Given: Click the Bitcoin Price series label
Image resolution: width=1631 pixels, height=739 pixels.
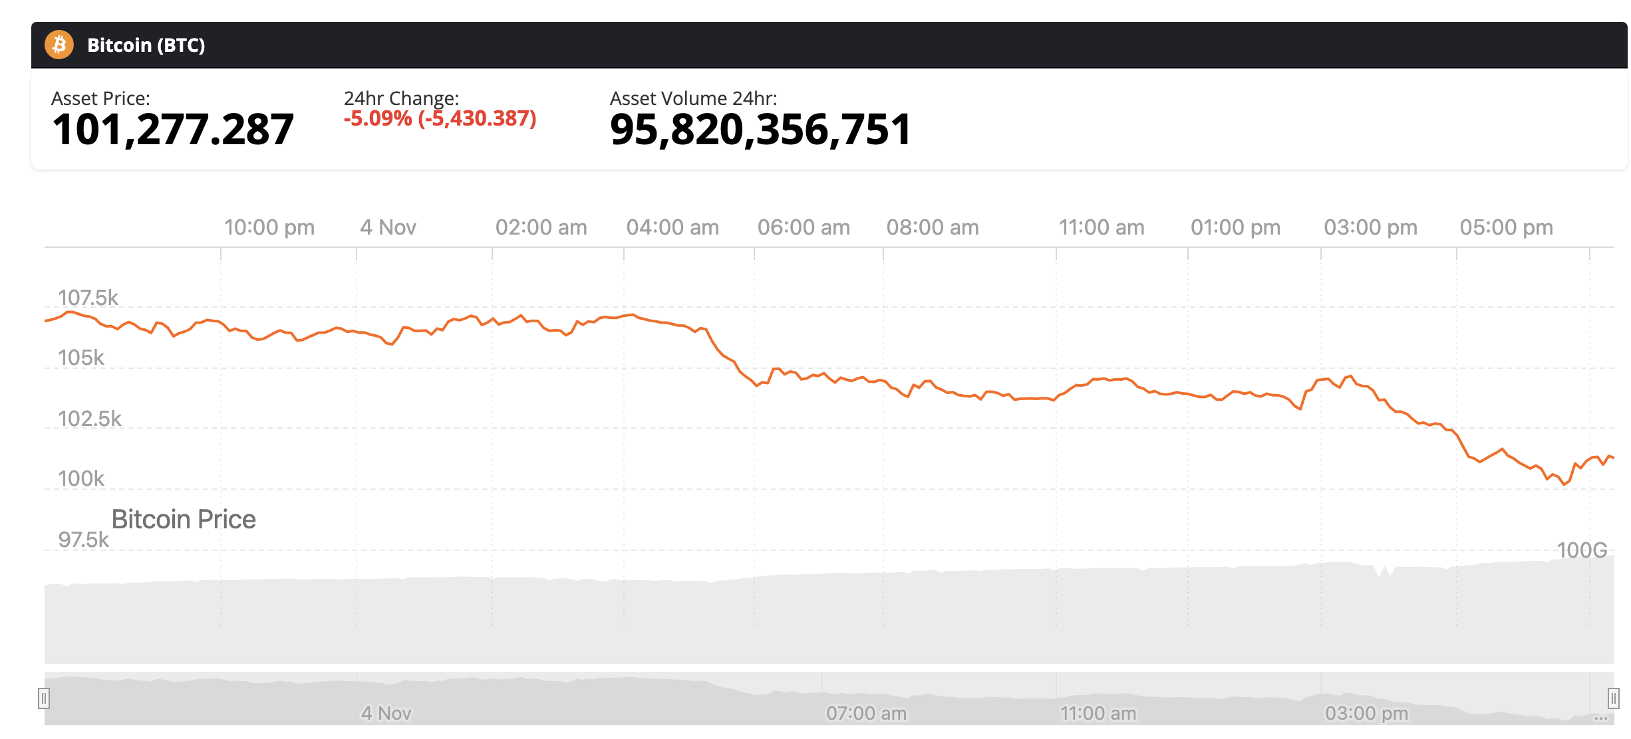Looking at the screenshot, I should pos(184,519).
